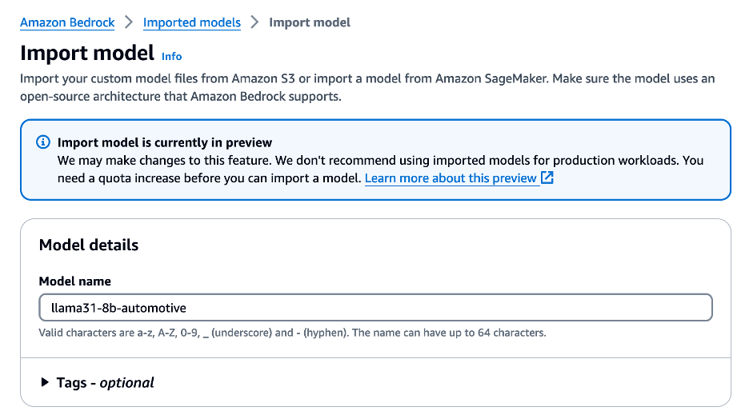Click the valid characters helper text
The height and width of the screenshot is (419, 749).
292,332
